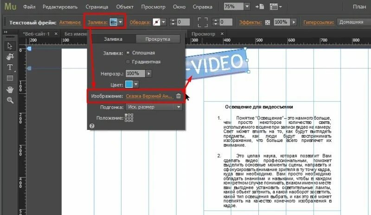Click the fill swatch in control bar

(114, 22)
